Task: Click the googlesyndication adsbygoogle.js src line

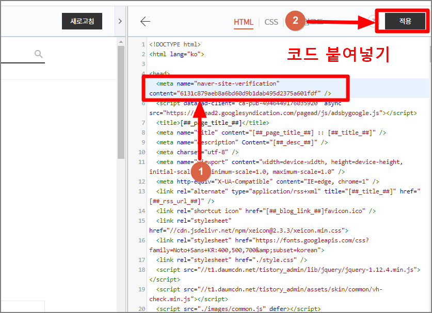Action: pos(283,113)
